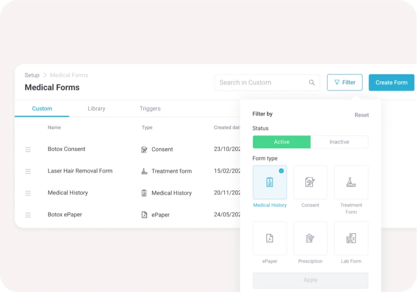This screenshot has height=292, width=417.
Task: Click the search magnifier icon
Action: pyautogui.click(x=312, y=83)
